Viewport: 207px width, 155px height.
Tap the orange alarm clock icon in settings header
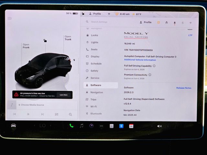[158, 23]
